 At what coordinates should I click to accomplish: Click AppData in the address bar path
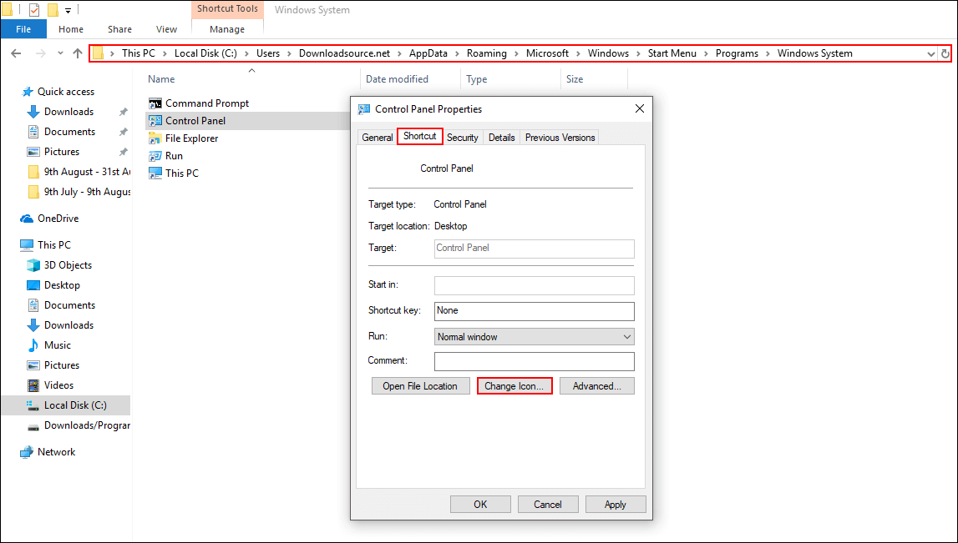(428, 53)
